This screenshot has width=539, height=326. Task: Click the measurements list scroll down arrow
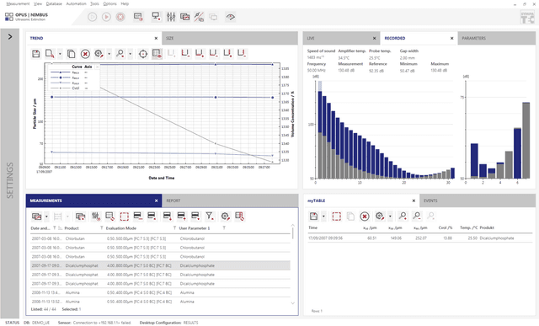coord(293,303)
